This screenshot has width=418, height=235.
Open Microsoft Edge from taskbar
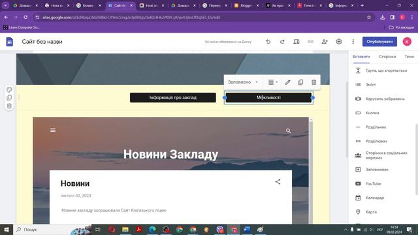coord(152,229)
